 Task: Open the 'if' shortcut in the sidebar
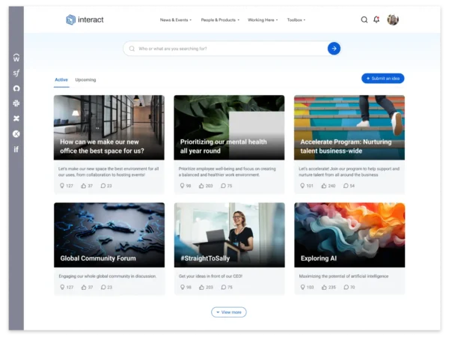(16, 149)
